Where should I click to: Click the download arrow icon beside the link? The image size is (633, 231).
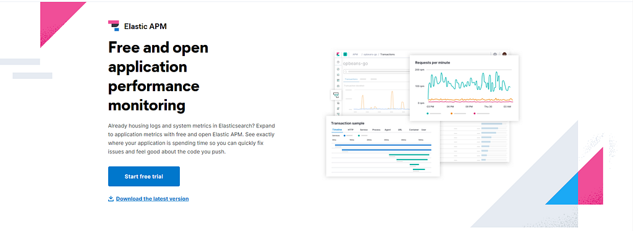(111, 199)
